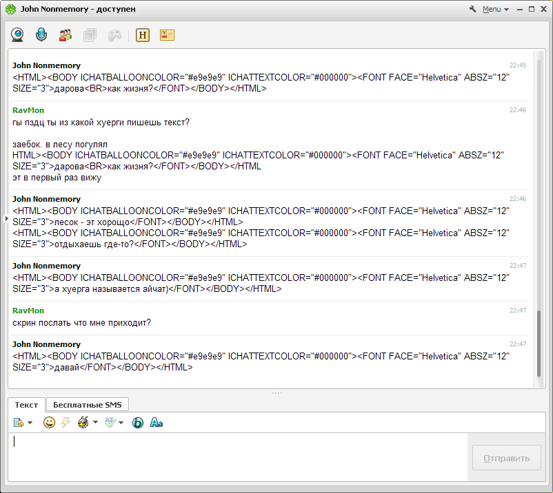Click the spell check AZ icon
The height and width of the screenshot is (493, 553).
coord(110,423)
